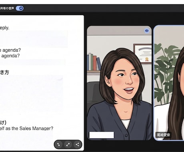Click the speaking audio indicator icon
184x152 pixels.
(147, 31)
